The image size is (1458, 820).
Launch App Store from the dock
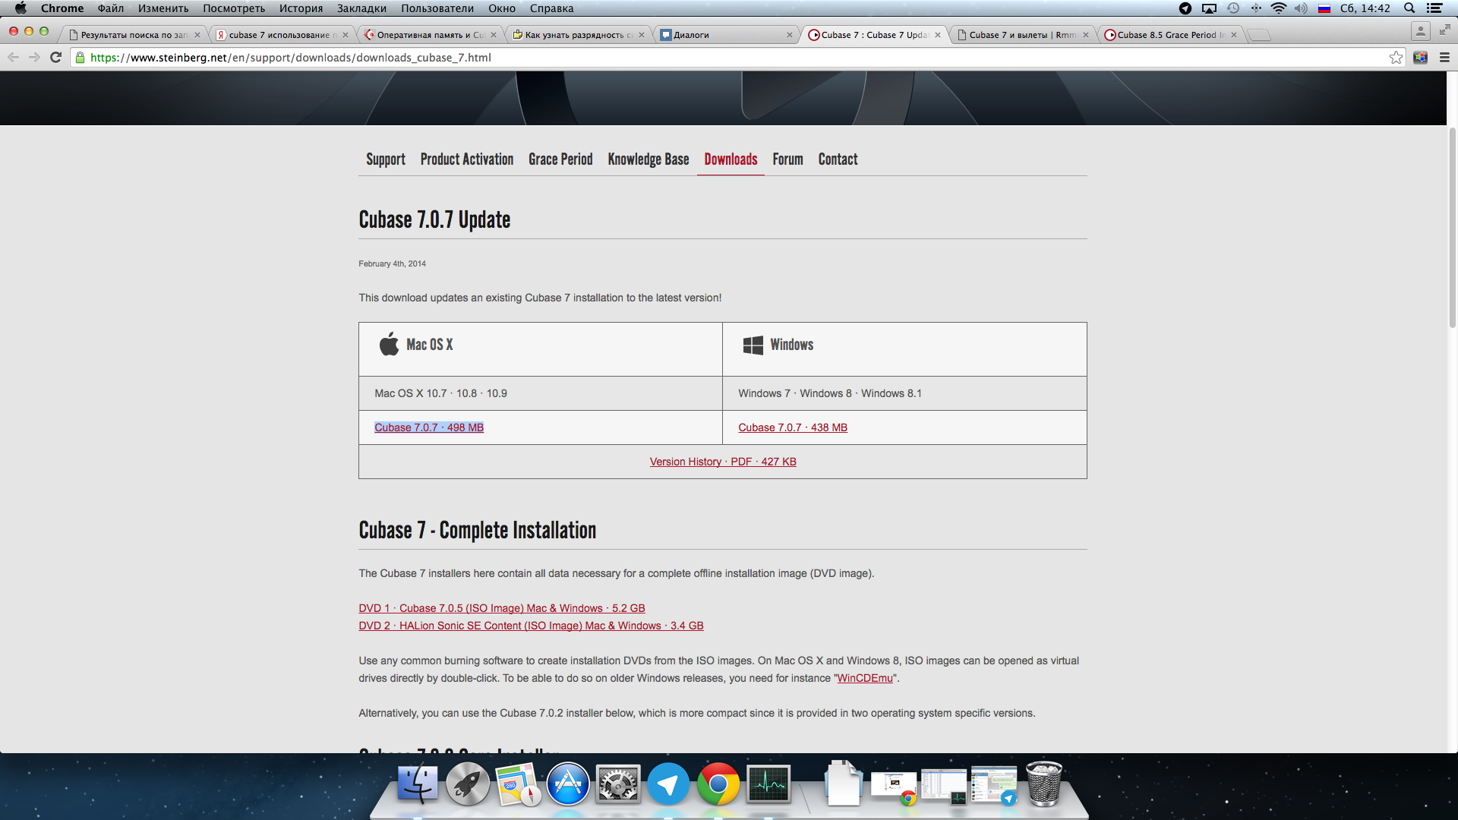568,784
